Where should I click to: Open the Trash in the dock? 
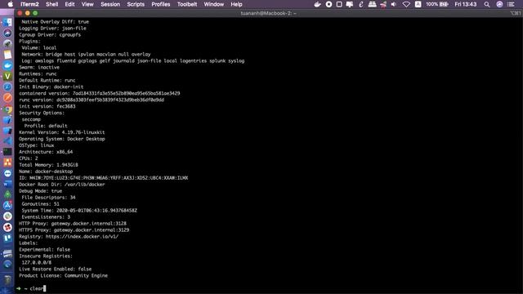click(7, 280)
